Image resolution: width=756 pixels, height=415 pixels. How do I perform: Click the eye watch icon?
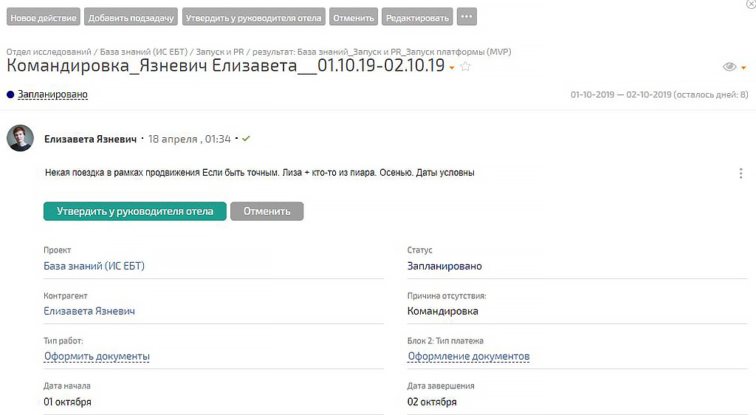(729, 67)
